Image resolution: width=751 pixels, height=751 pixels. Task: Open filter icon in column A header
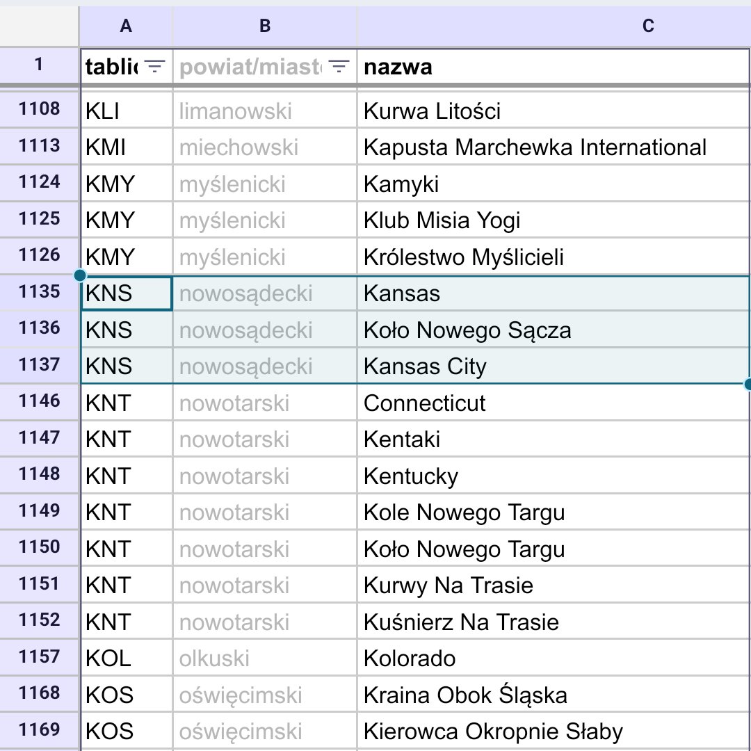tap(154, 66)
